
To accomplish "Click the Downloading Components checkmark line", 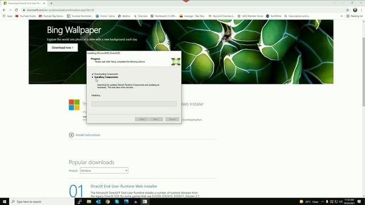I will [x=105, y=74].
